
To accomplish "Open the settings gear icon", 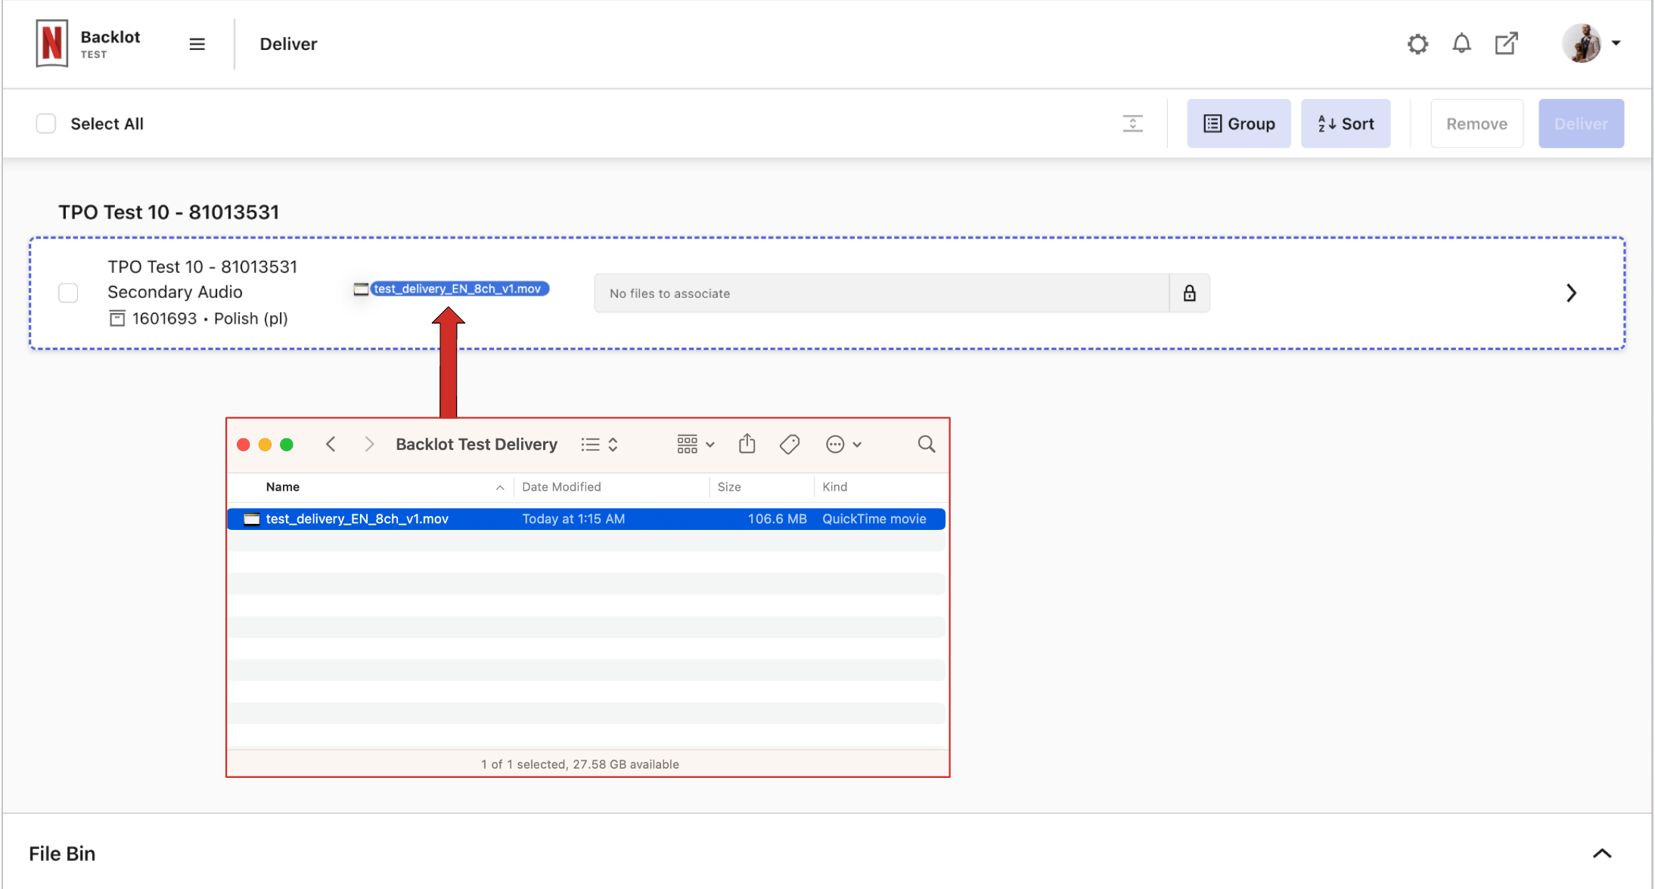I will [x=1417, y=44].
